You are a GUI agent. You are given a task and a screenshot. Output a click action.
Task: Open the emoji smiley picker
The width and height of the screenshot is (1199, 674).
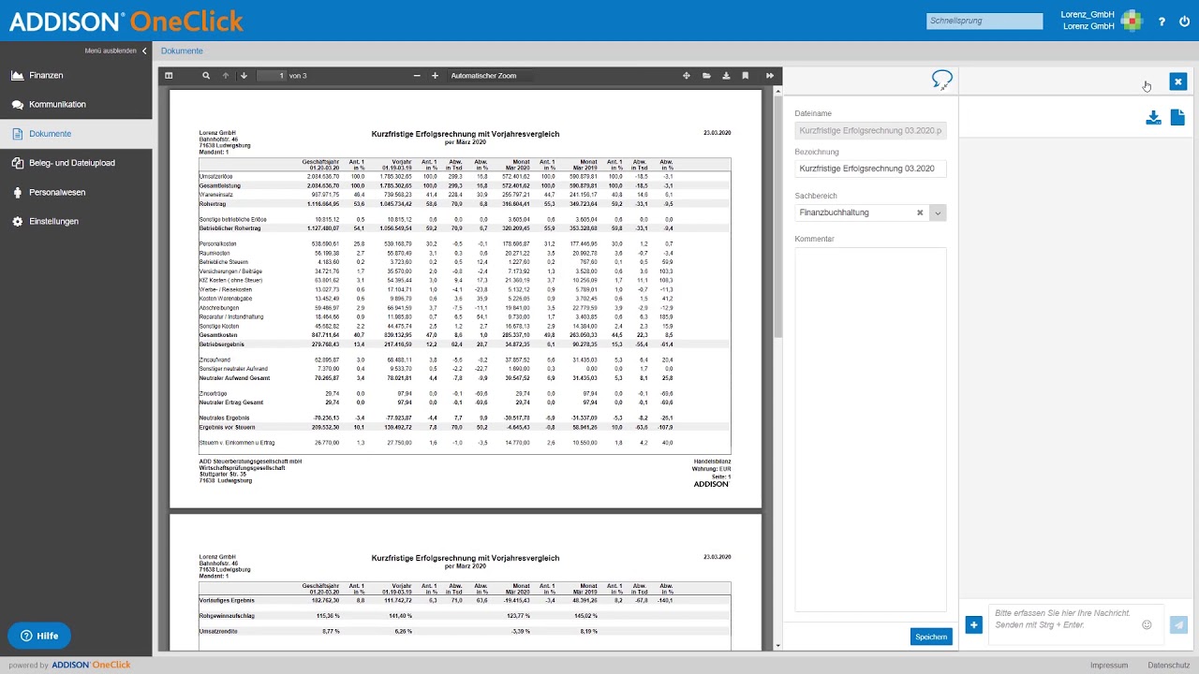click(x=1147, y=624)
